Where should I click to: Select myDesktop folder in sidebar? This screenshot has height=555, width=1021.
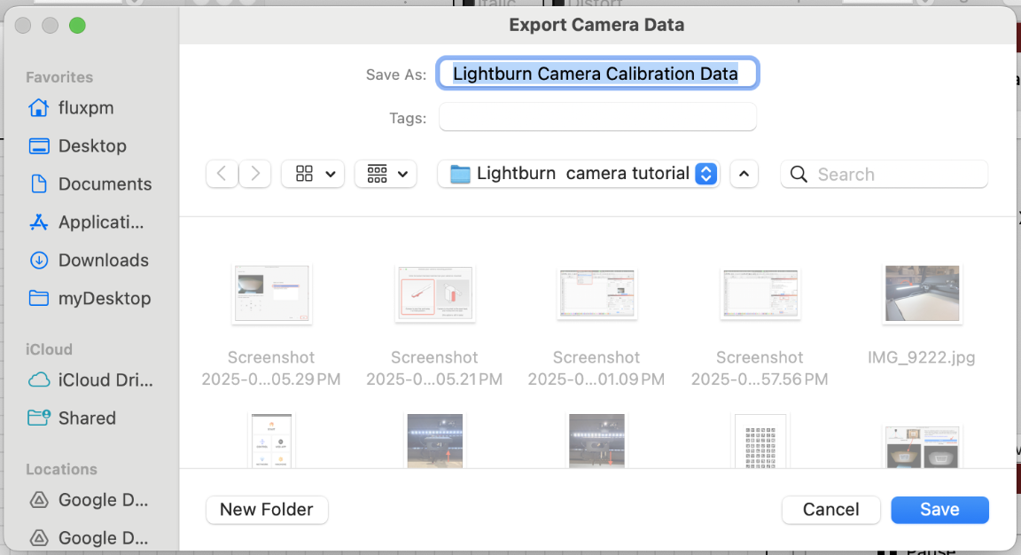point(90,299)
